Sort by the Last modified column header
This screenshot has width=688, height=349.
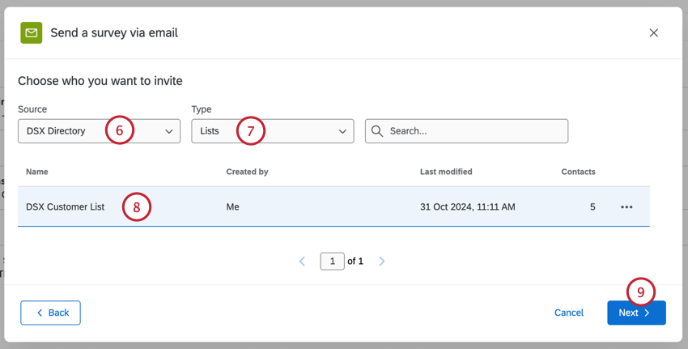[446, 172]
